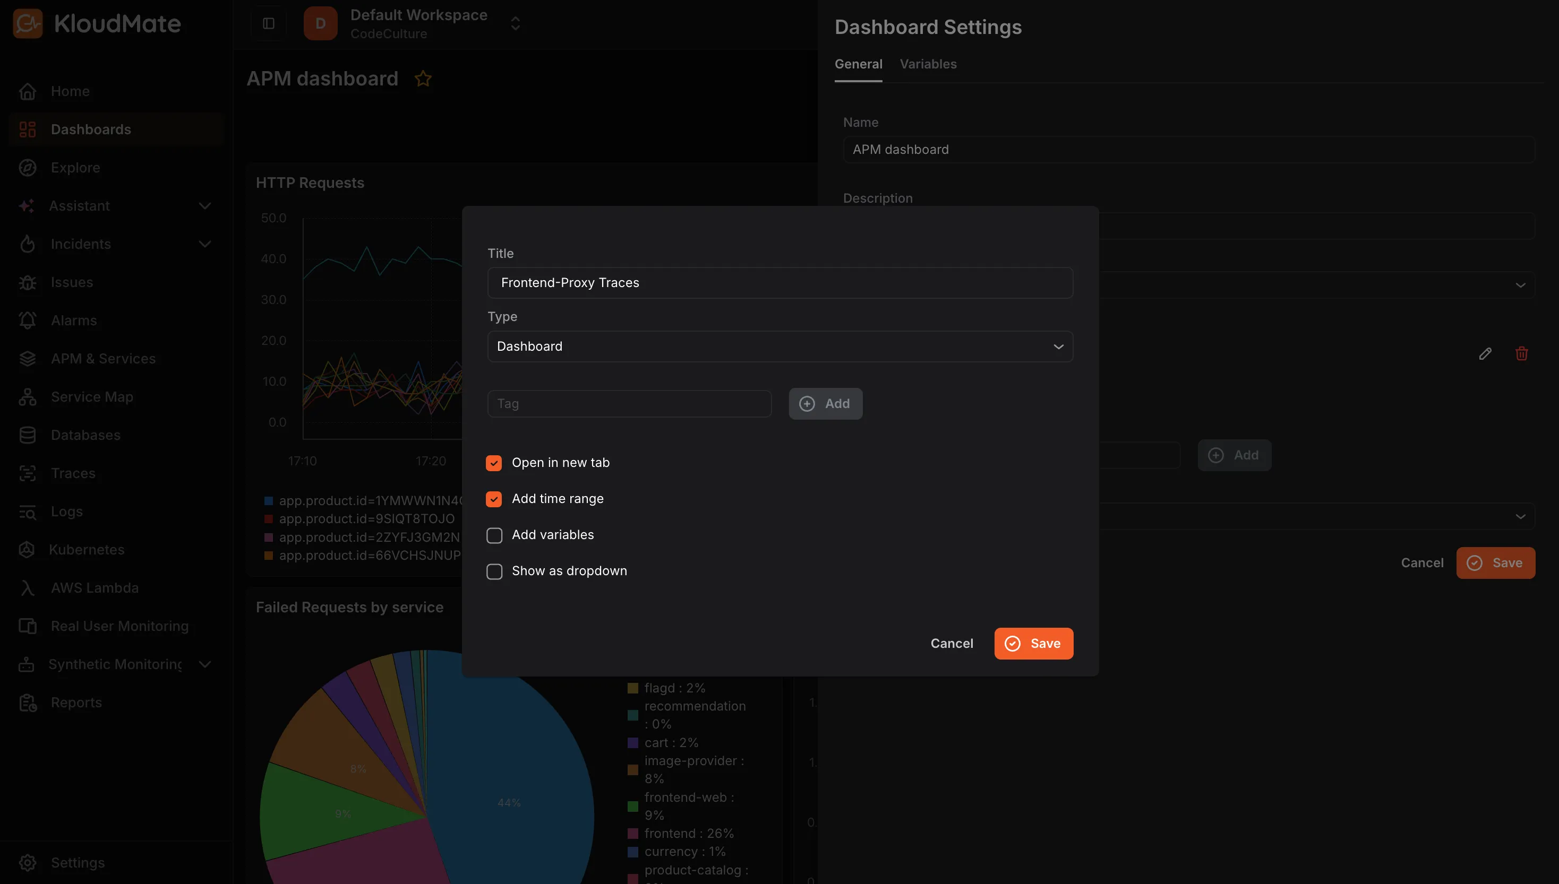This screenshot has height=884, width=1559.
Task: Switch to the Variables tab
Action: pos(928,64)
